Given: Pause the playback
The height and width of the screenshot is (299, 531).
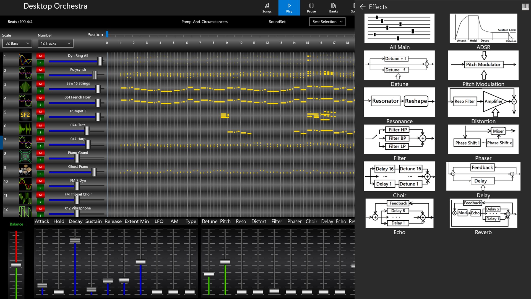Looking at the screenshot, I should pos(311,7).
